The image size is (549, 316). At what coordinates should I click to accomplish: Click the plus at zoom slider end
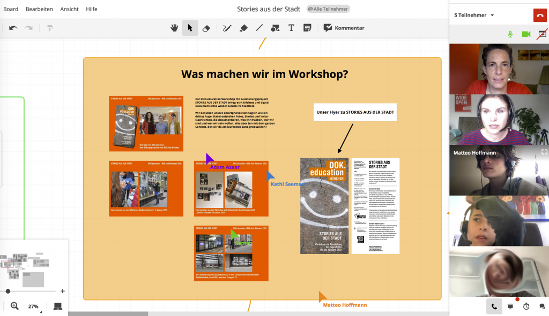pos(63,291)
